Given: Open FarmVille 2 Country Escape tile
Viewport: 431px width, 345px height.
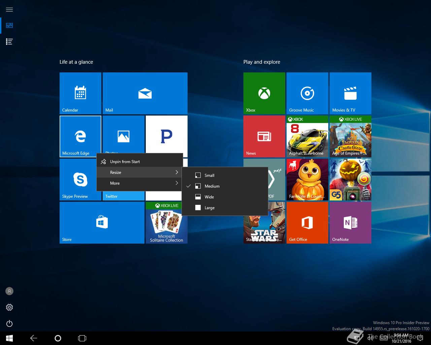Looking at the screenshot, I should tap(307, 180).
